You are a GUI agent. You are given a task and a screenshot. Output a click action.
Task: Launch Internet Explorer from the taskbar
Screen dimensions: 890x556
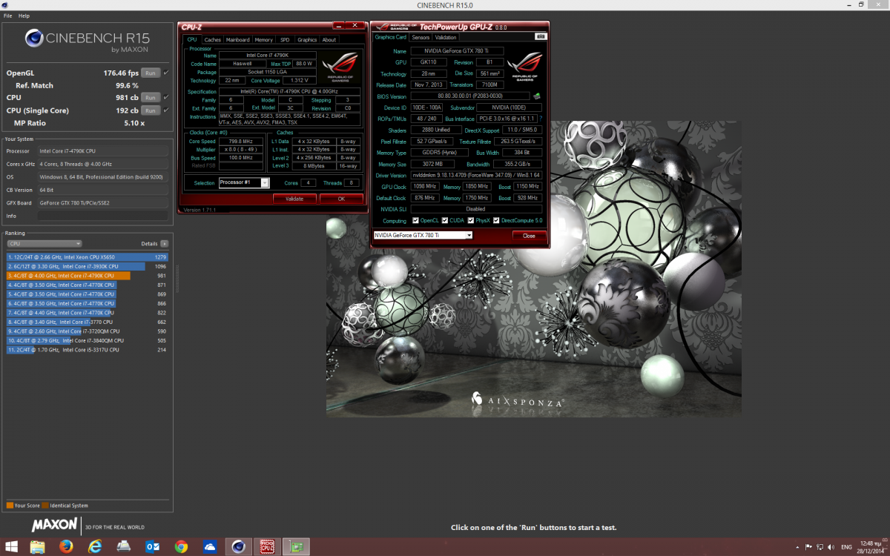point(95,546)
